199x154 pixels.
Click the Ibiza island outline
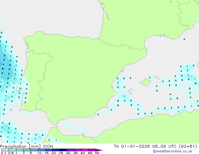(x=130, y=91)
